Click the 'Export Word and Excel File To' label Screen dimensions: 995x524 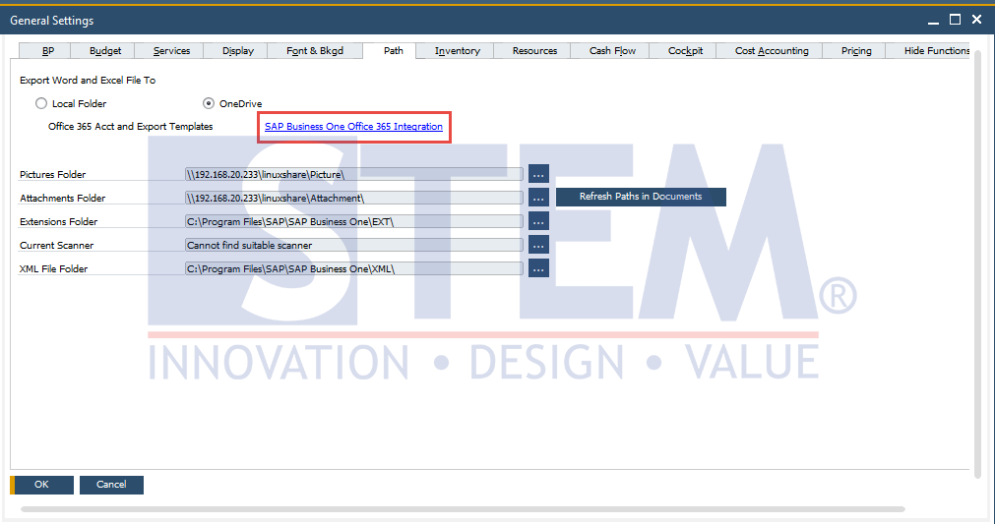click(88, 81)
